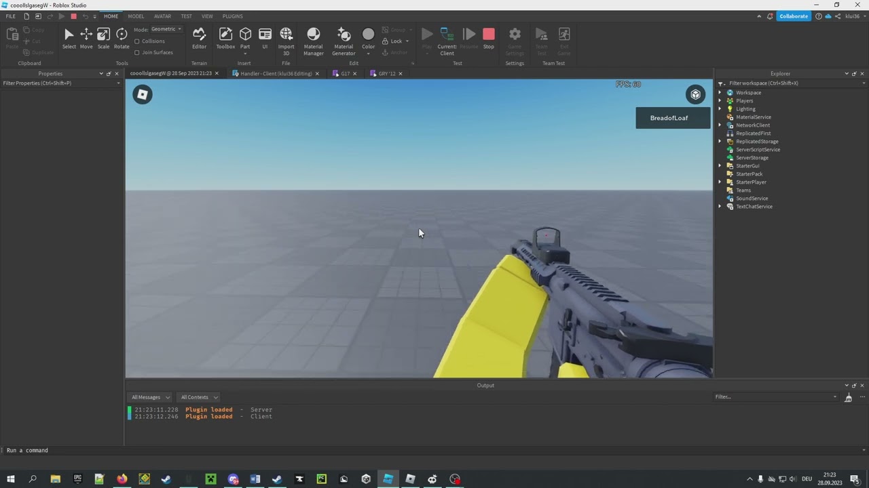
Task: Expand the Workspace tree node
Action: pyautogui.click(x=720, y=93)
